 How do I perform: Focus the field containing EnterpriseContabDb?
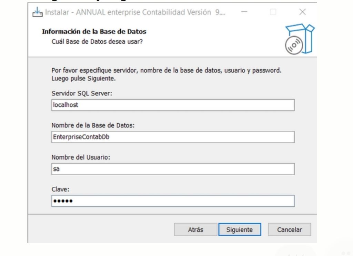(173, 137)
